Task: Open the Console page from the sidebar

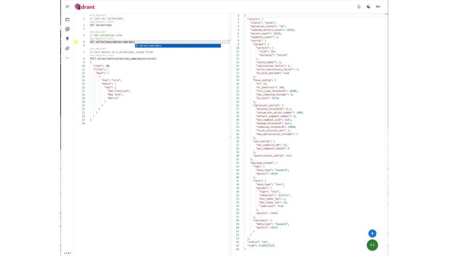Action: point(67,20)
